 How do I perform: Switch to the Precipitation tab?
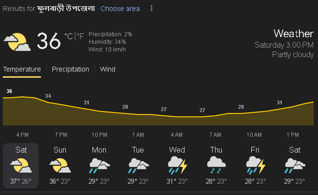(71, 69)
